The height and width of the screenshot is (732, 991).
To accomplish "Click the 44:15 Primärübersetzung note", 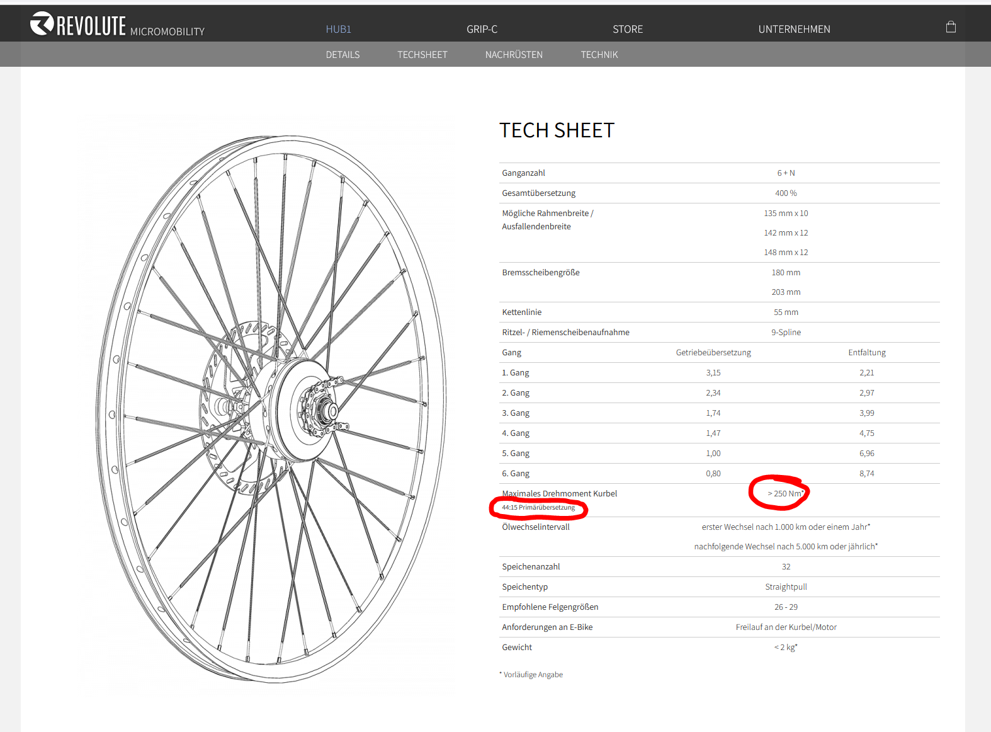I will 538,508.
